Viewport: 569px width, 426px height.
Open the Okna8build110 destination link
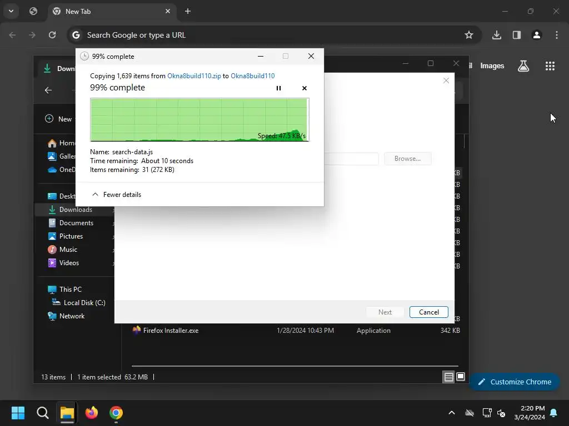point(253,75)
